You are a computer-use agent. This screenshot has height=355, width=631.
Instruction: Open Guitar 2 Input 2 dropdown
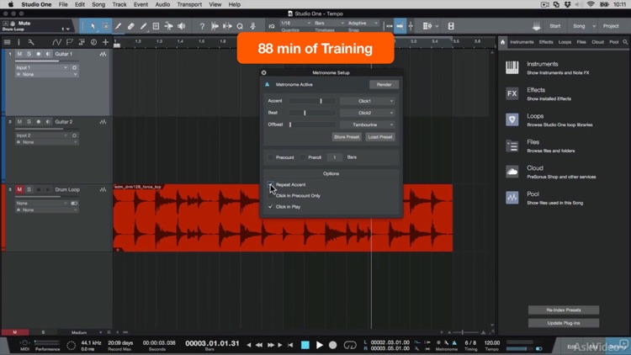[41, 135]
